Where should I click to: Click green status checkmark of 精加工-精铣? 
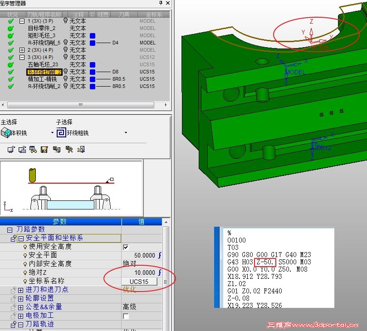point(10,79)
